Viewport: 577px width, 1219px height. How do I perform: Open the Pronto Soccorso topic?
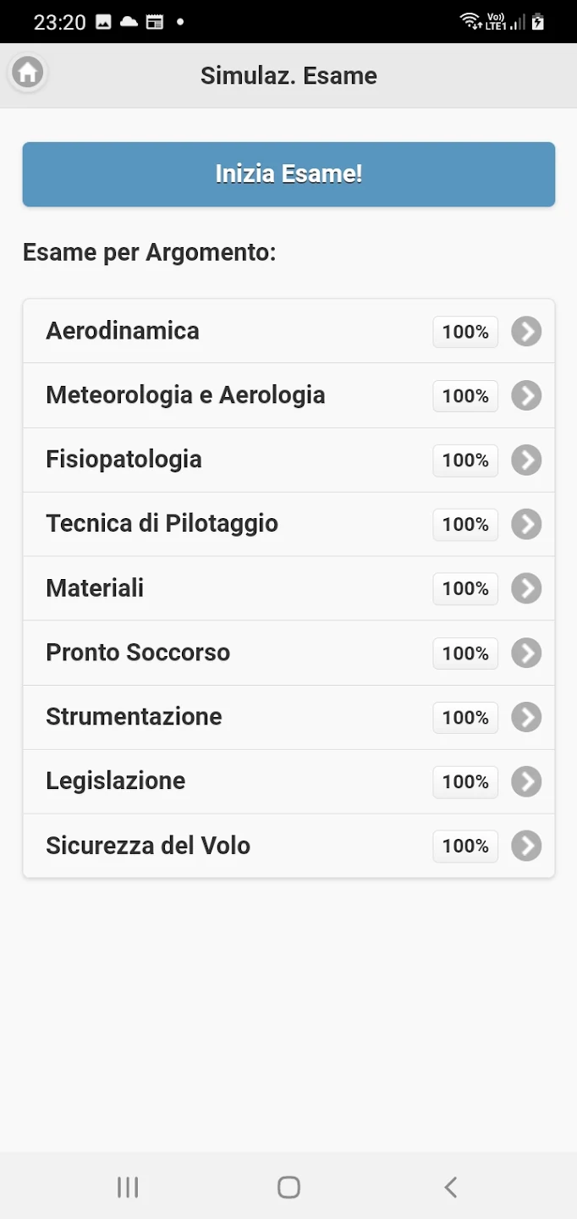pos(138,653)
